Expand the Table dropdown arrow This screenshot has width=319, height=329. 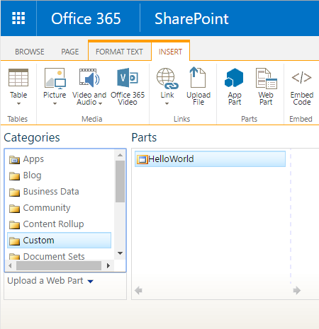tap(18, 103)
